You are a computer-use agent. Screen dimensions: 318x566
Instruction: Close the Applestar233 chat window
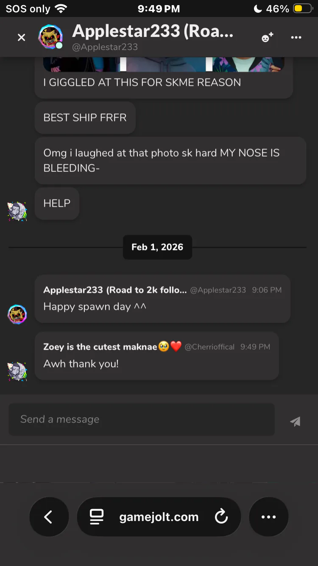point(21,37)
